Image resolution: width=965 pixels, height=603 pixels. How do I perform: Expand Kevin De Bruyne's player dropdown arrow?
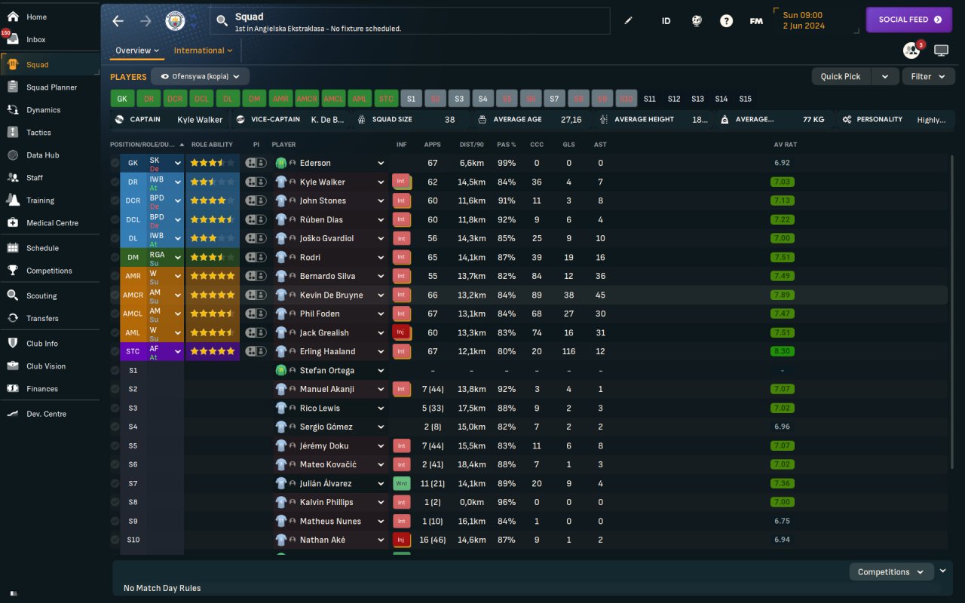tap(381, 295)
